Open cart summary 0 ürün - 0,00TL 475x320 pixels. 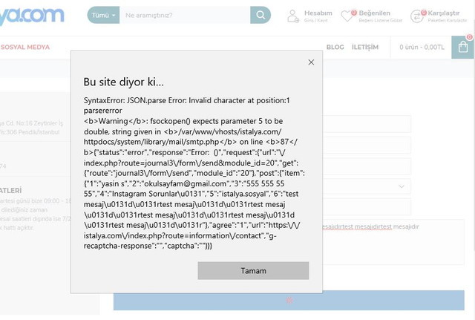(x=422, y=48)
